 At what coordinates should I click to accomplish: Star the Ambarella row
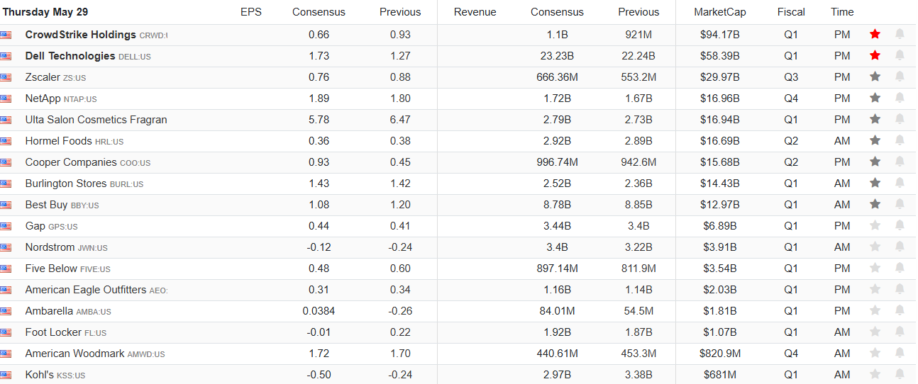875,310
